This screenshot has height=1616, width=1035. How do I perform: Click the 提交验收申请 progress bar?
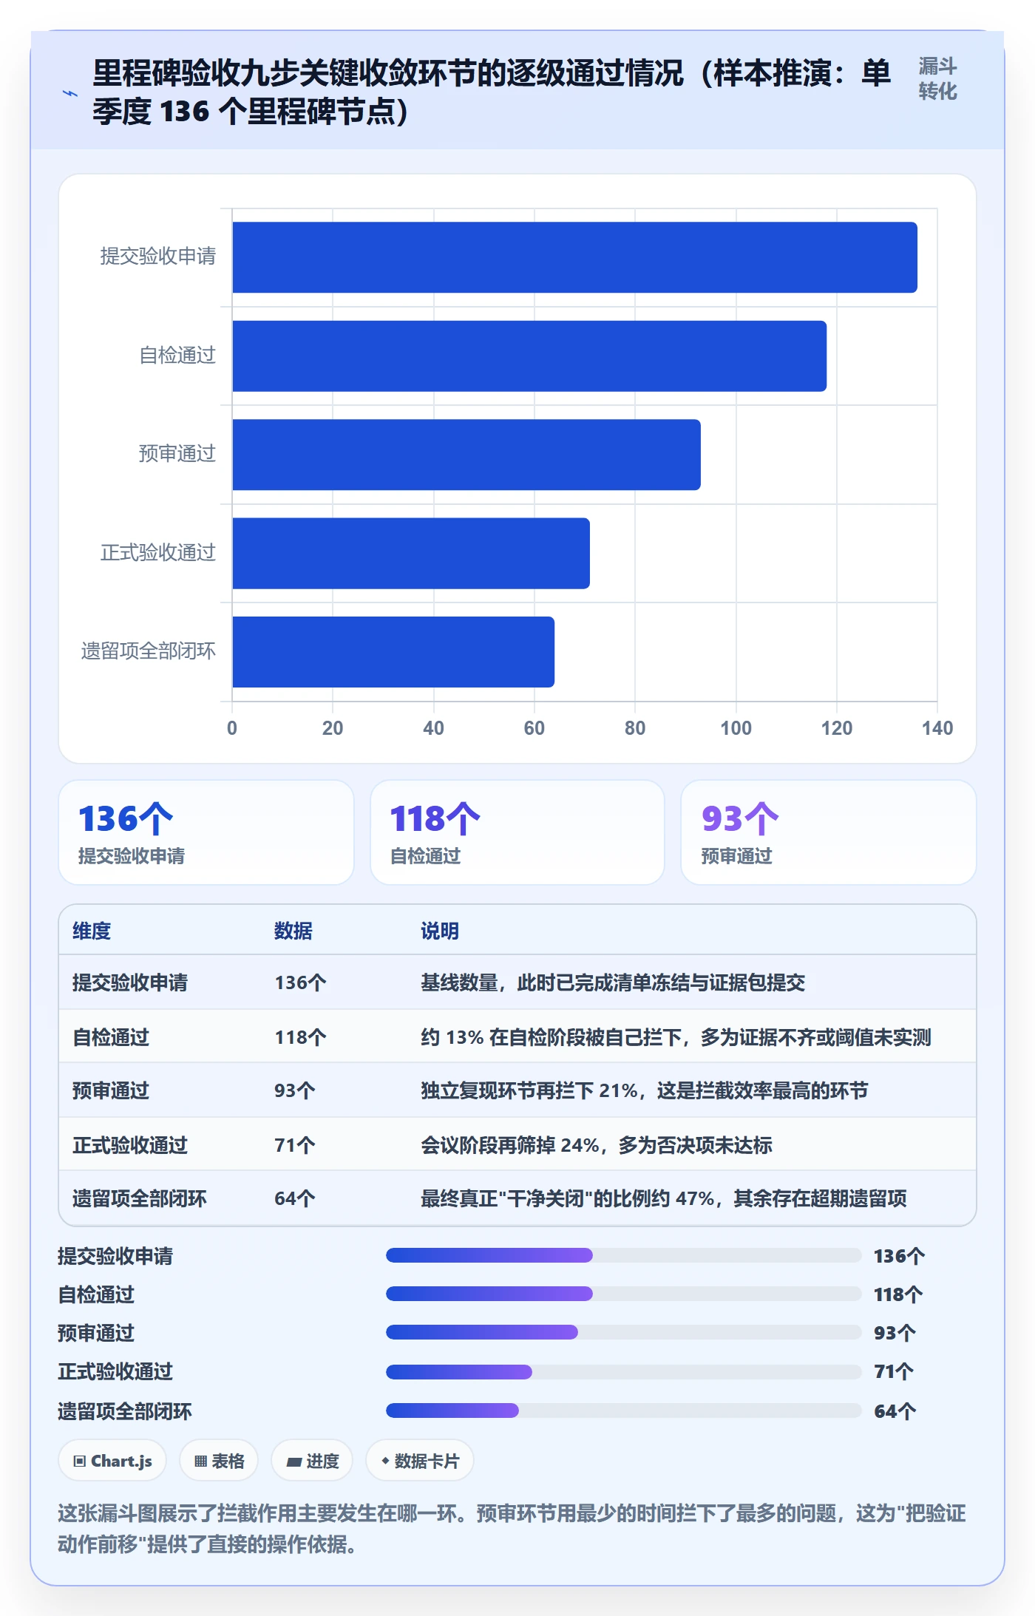point(624,1255)
